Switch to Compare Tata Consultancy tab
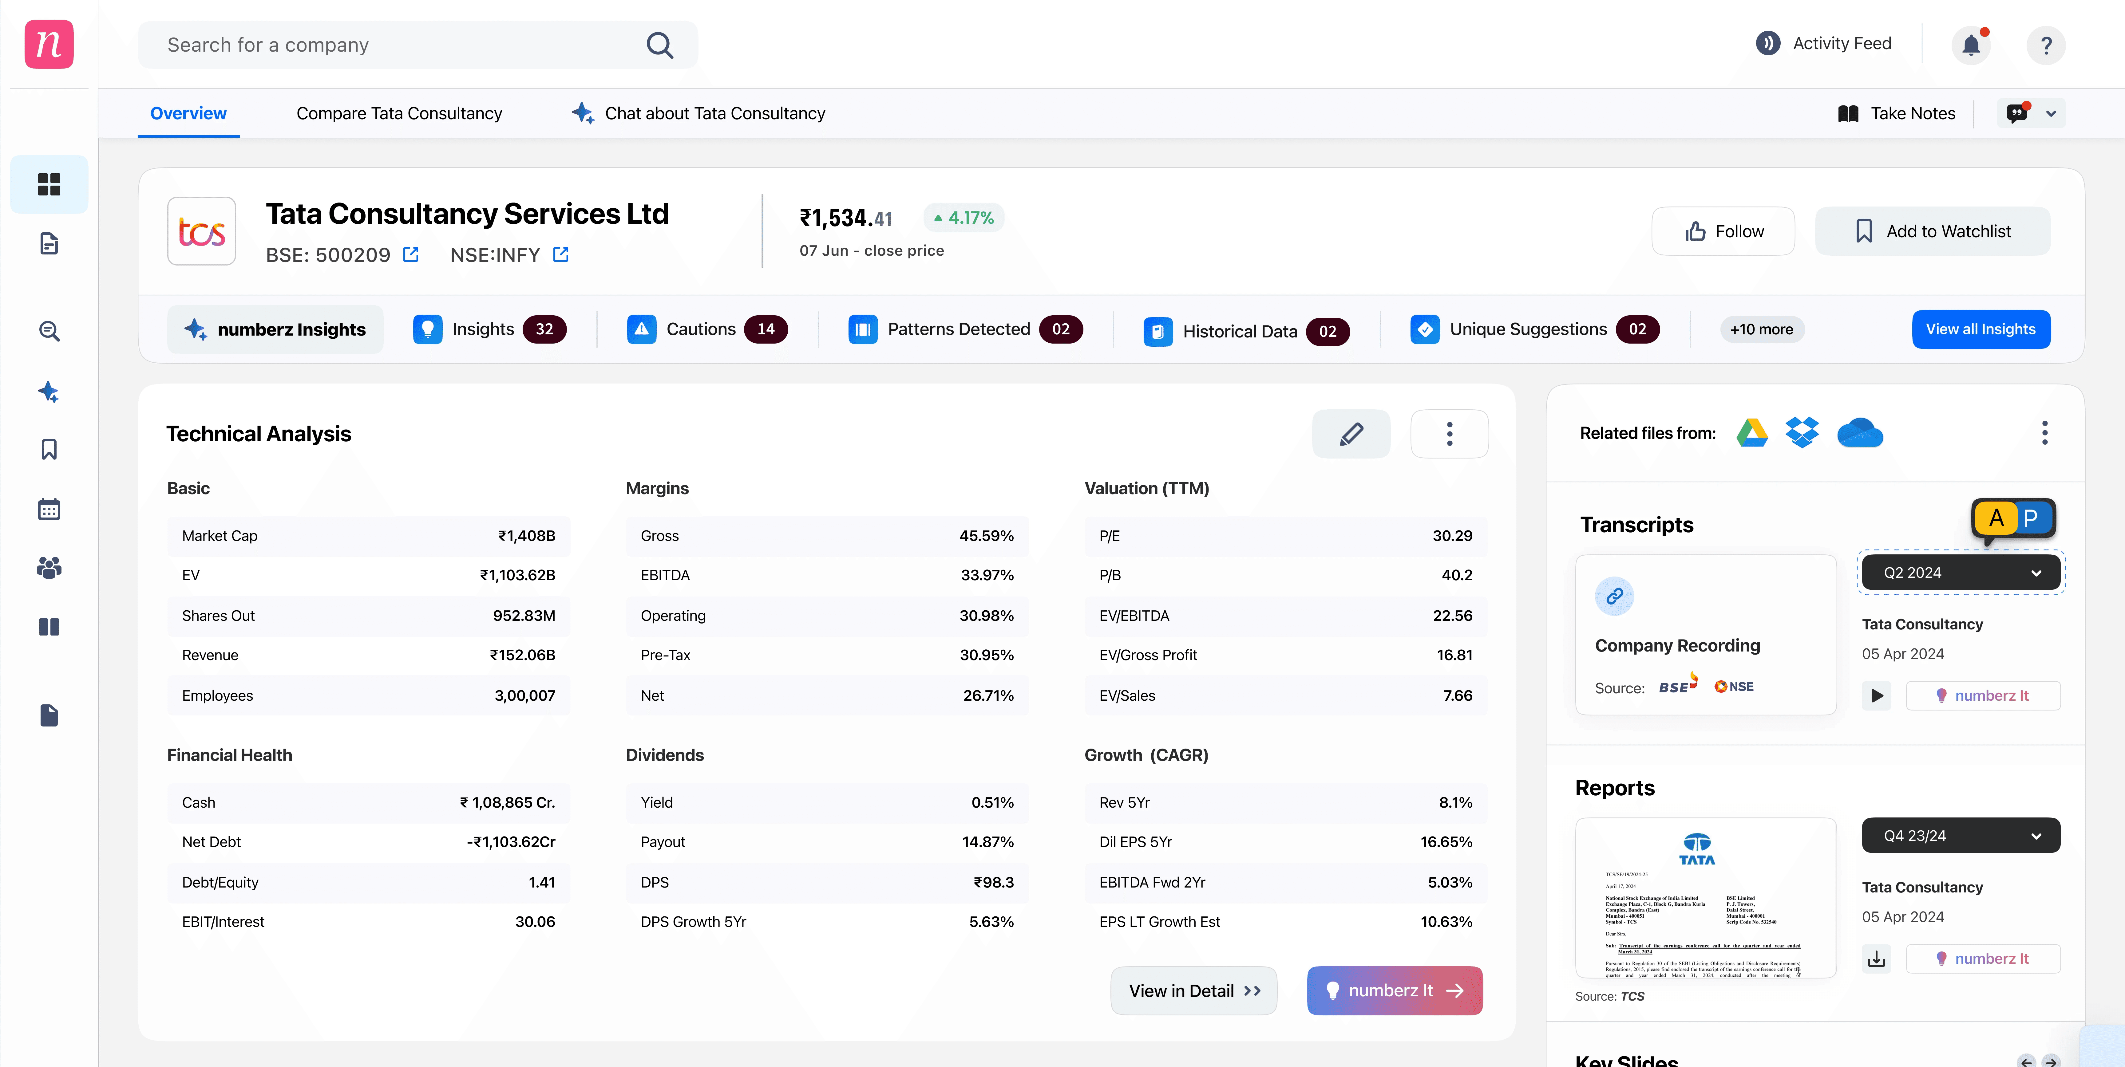This screenshot has height=1067, width=2125. (x=399, y=113)
